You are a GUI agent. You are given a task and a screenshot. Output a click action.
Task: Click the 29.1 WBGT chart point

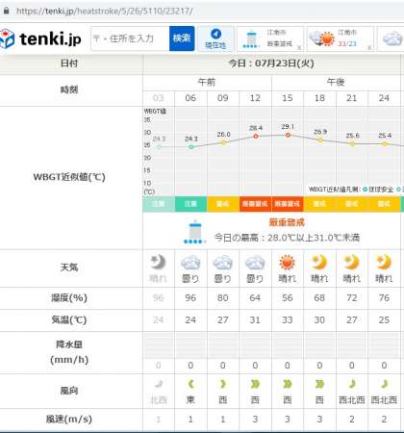coord(288,135)
